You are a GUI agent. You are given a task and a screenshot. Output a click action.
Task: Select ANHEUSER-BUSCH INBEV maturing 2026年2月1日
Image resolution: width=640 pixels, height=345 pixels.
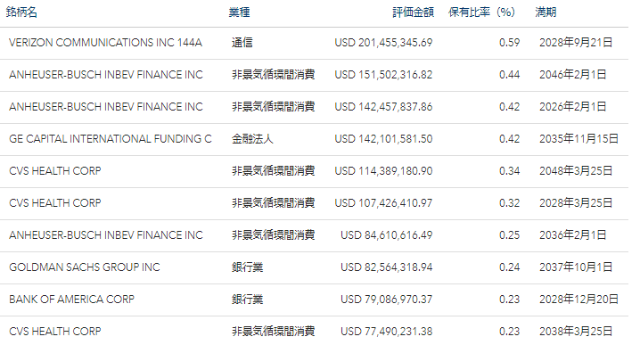314,107
